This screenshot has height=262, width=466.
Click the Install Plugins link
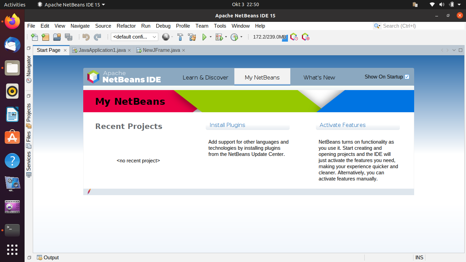pyautogui.click(x=227, y=125)
